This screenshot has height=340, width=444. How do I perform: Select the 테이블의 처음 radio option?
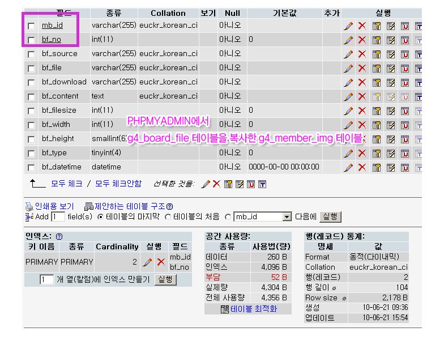click(x=169, y=216)
